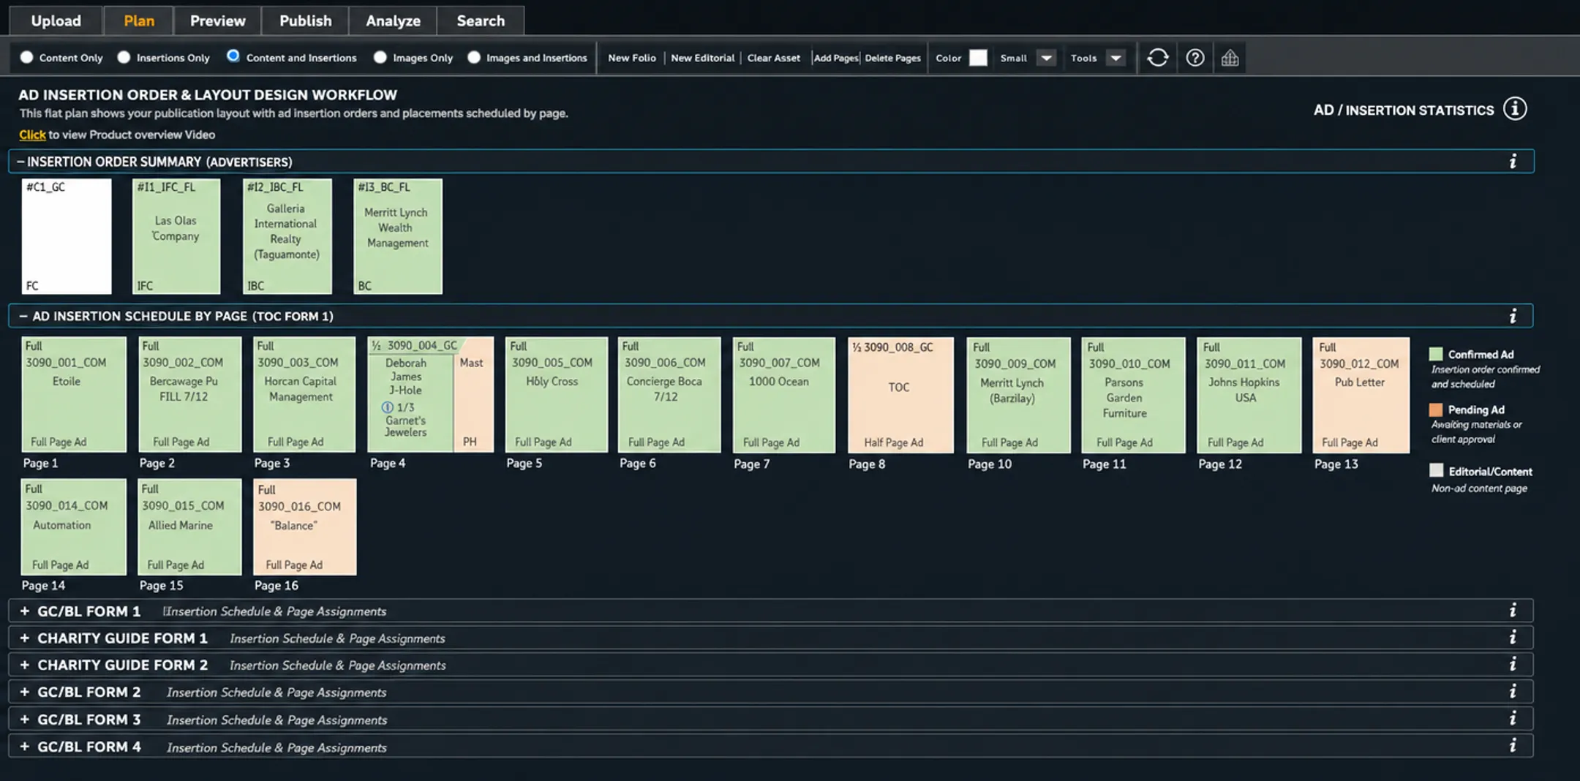Viewport: 1580px width, 781px height.
Task: Switch to the Plan tab
Action: coord(139,20)
